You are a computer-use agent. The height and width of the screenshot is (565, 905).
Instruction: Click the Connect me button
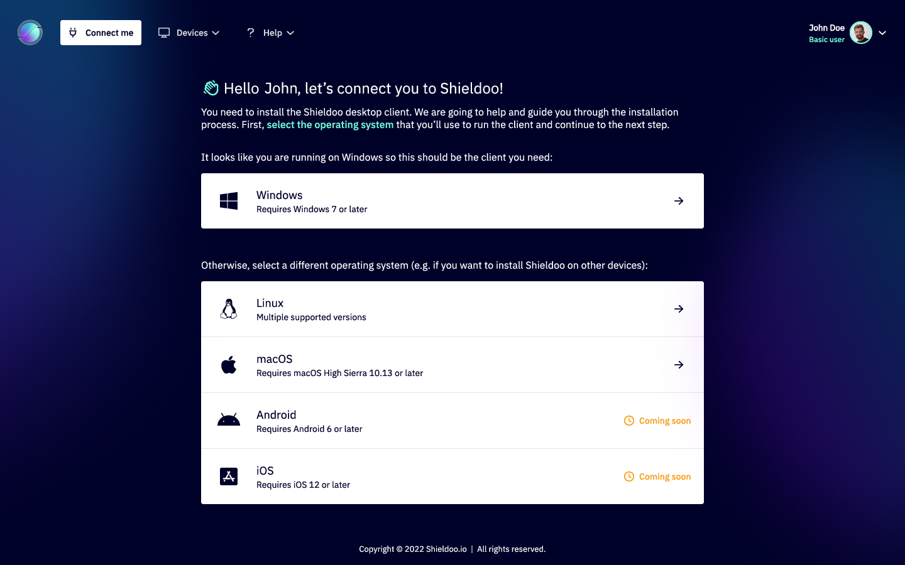101,32
